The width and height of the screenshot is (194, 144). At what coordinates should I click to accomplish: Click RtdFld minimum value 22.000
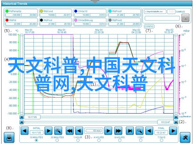coord(13,24)
